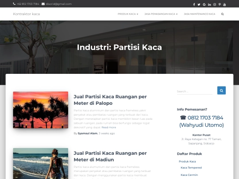Open the Facebook social icon
The image size is (239, 179).
click(194, 4)
